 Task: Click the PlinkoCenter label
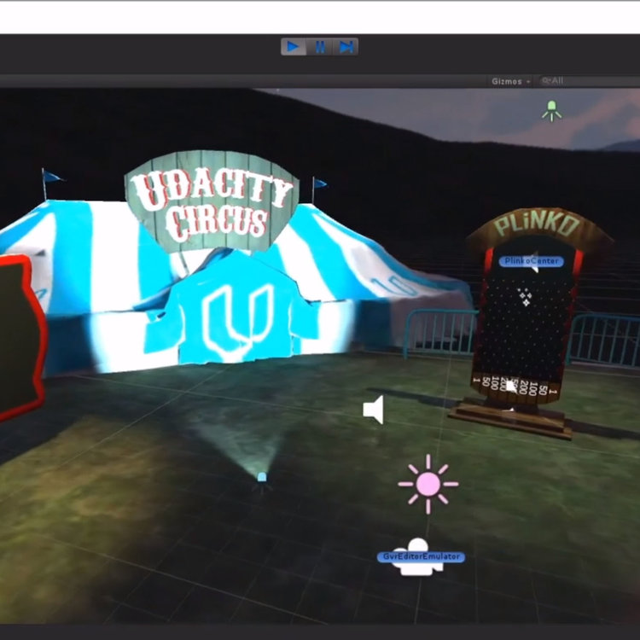coord(531,261)
